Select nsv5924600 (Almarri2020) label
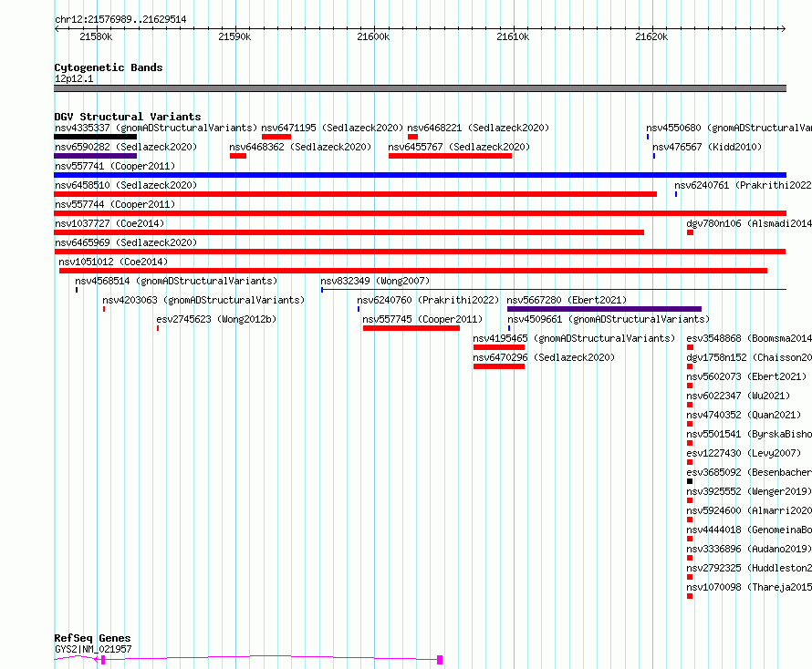Image resolution: width=812 pixels, height=669 pixels. coord(749,510)
